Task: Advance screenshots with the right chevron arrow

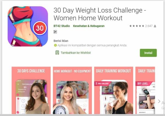Action: tap(159, 101)
